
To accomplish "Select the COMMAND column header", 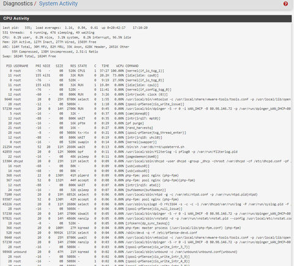I will coord(132,66).
